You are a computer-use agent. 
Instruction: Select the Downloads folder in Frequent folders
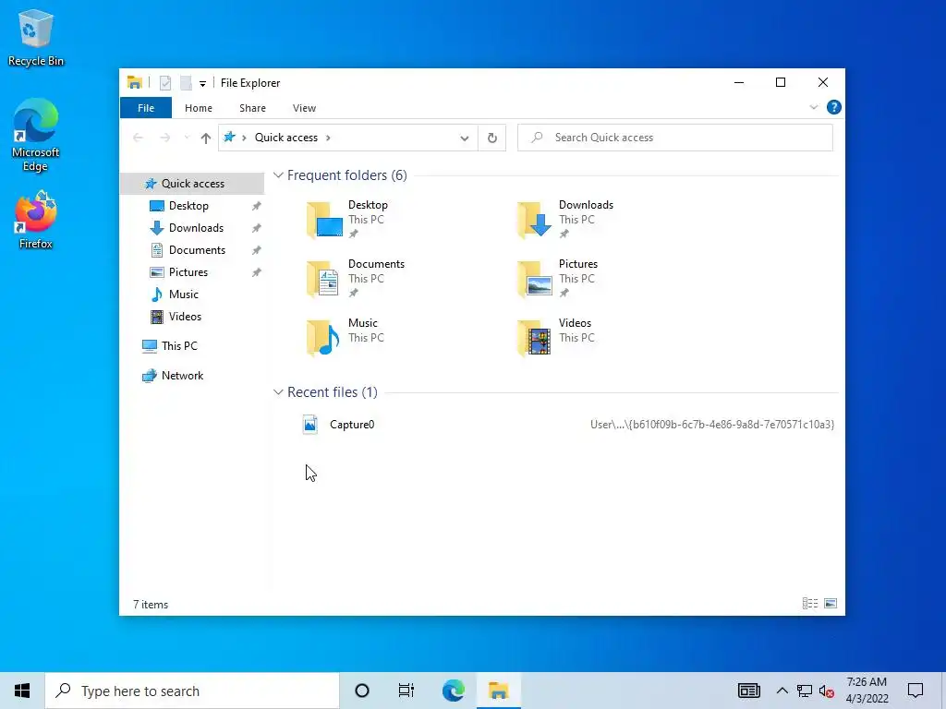[564, 219]
